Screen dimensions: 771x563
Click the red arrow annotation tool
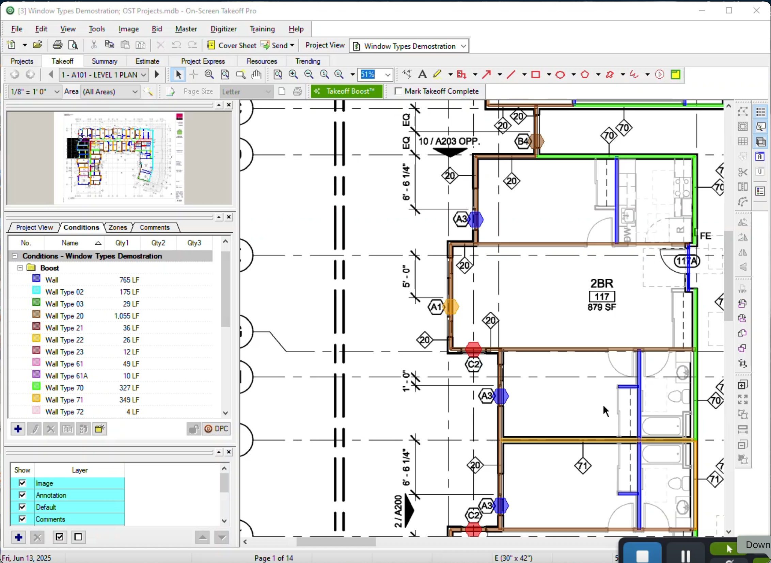point(486,74)
